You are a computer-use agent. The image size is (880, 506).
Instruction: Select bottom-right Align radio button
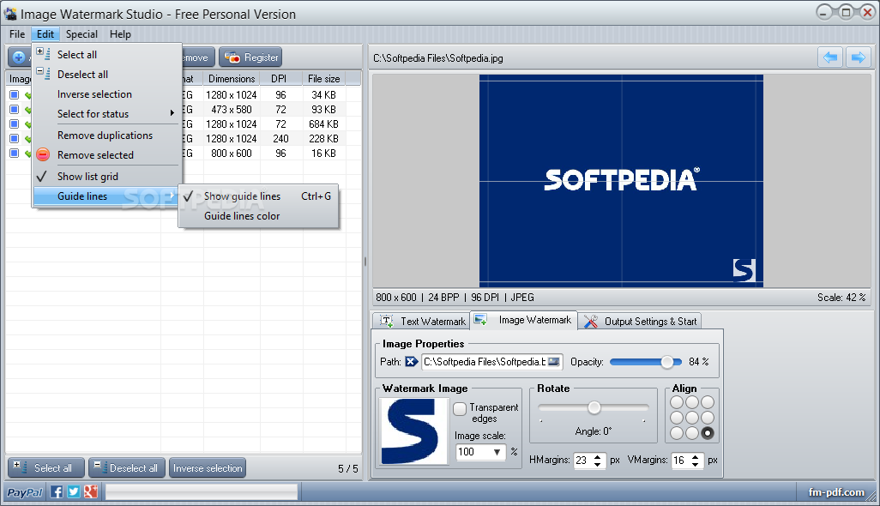click(x=707, y=432)
